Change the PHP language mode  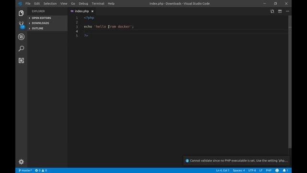(x=269, y=170)
